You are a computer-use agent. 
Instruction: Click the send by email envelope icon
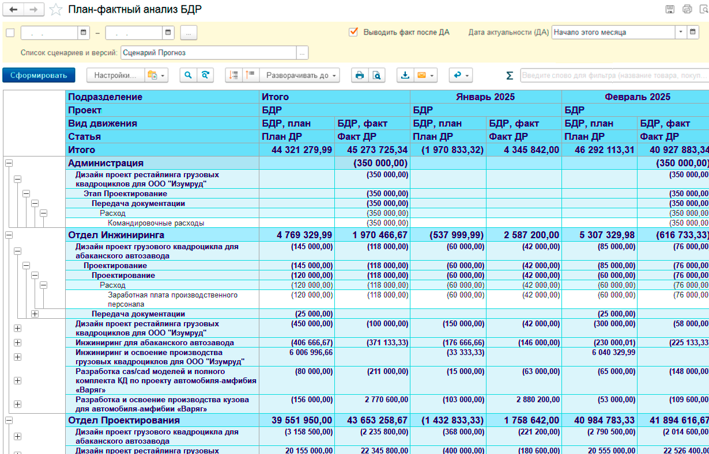(422, 75)
